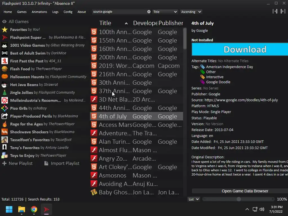
Task: Click the blue Download button
Action: pos(240,49)
